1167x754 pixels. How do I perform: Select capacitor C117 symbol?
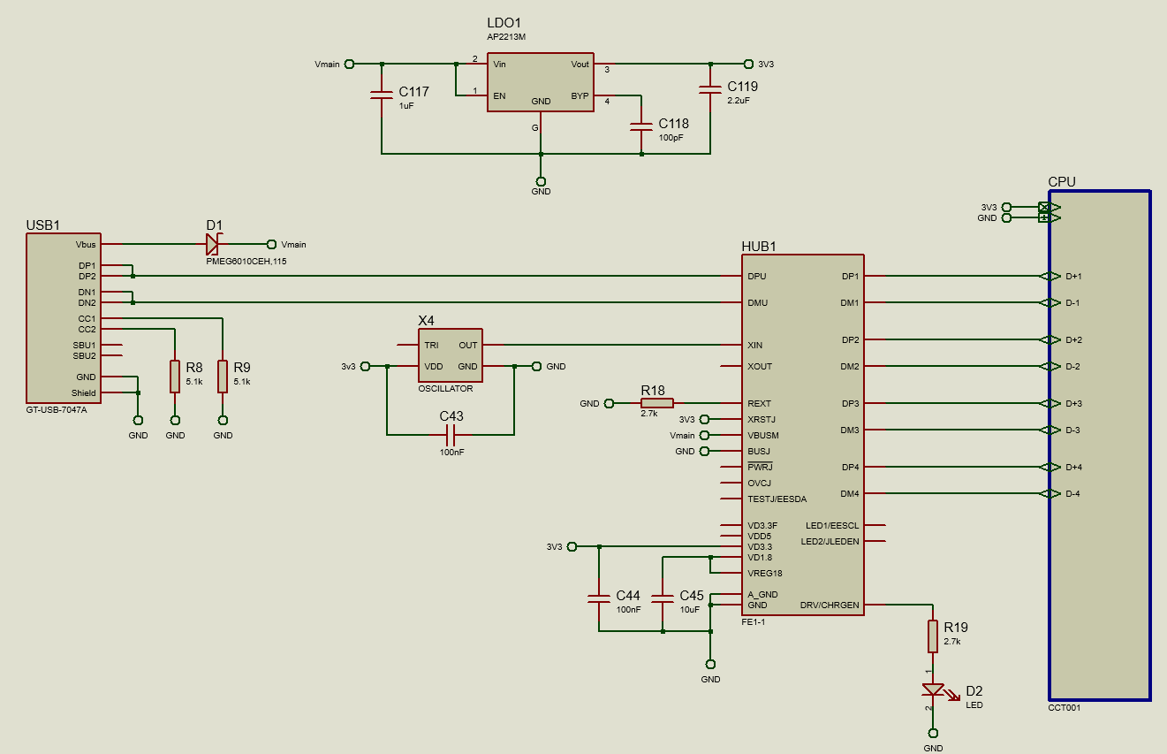pos(381,95)
